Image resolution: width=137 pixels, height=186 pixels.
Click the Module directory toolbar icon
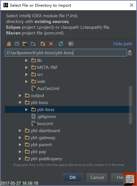coord(33,44)
